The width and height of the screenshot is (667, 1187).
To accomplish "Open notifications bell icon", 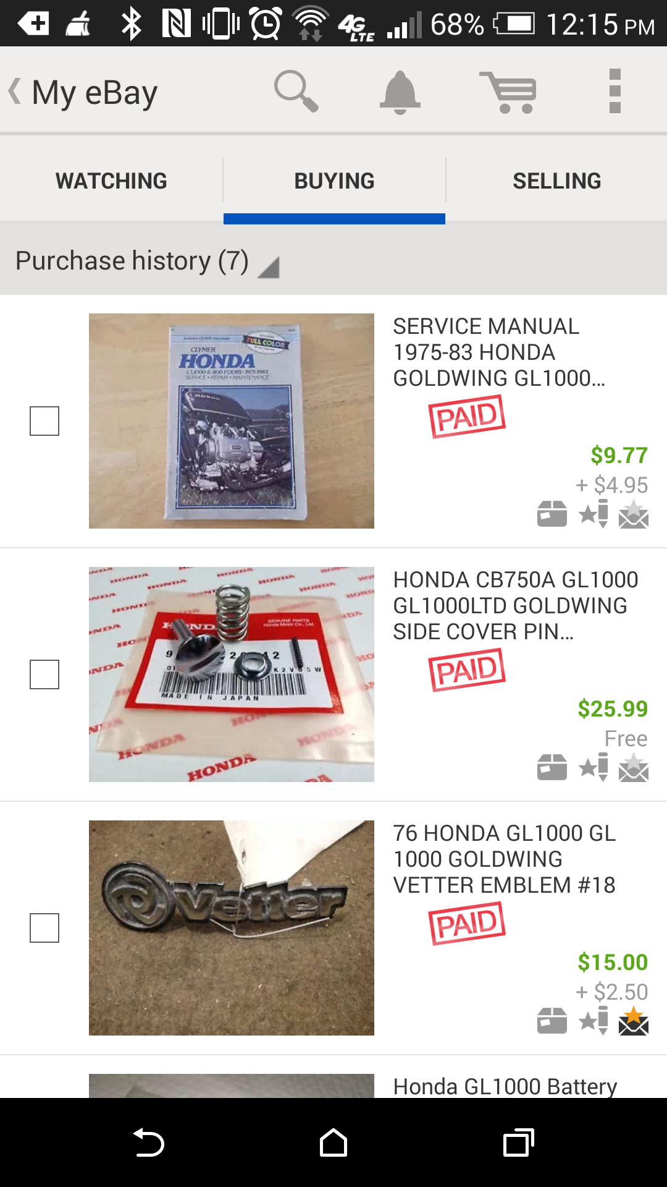I will (400, 92).
